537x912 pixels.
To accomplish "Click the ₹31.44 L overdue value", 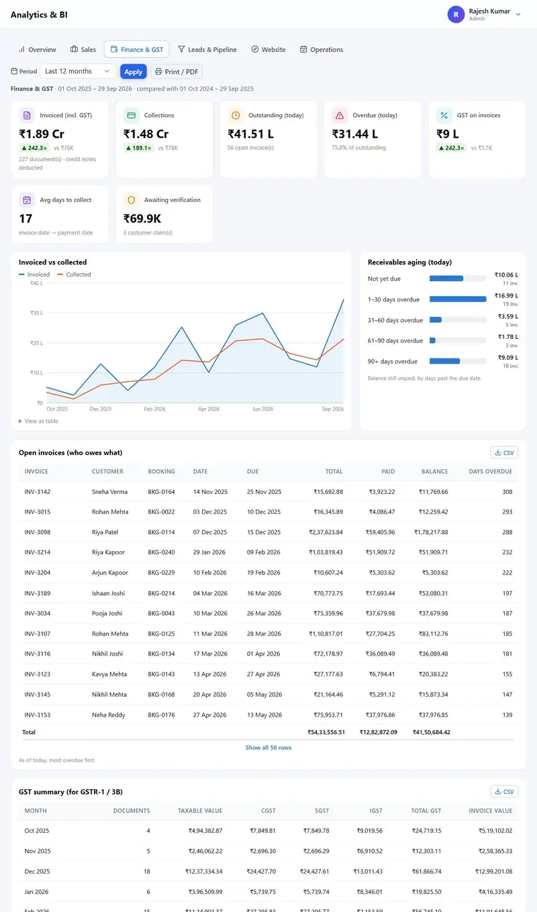I will [x=355, y=134].
